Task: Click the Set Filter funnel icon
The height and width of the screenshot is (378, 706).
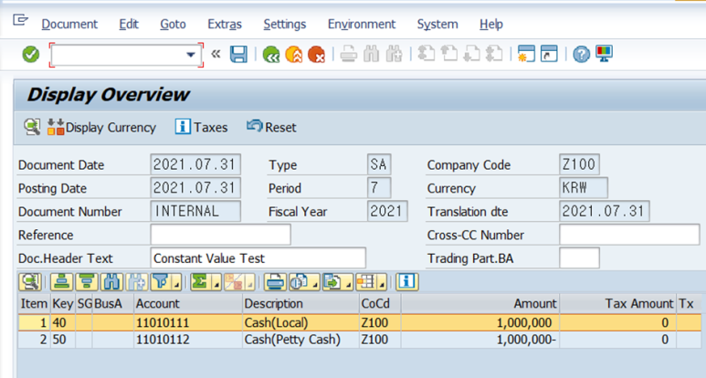Action: 161,282
